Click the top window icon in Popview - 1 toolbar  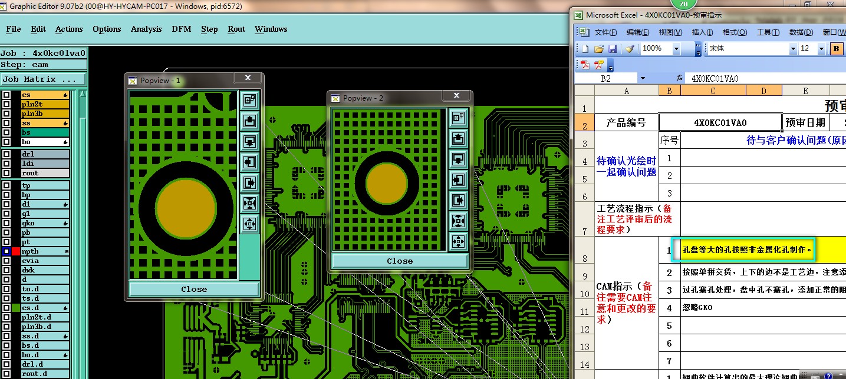pyautogui.click(x=249, y=101)
